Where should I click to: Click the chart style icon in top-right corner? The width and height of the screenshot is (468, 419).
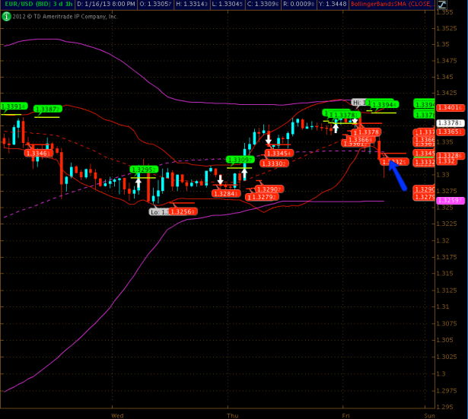tap(442, 5)
